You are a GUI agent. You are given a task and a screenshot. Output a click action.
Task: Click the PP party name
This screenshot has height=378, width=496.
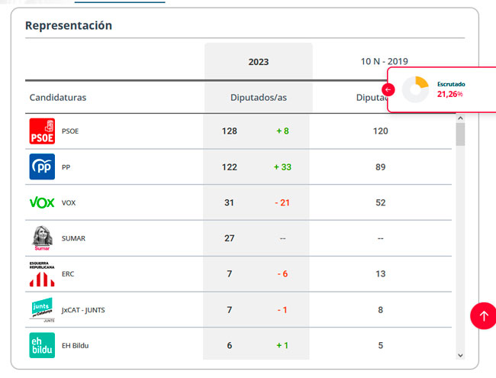[66, 167]
